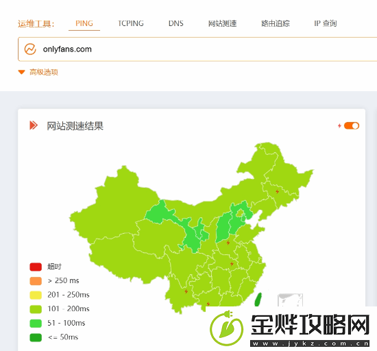Viewport: 377px width, 351px height.
Task: Toggle the orange fast-mode switch
Action: (x=352, y=125)
